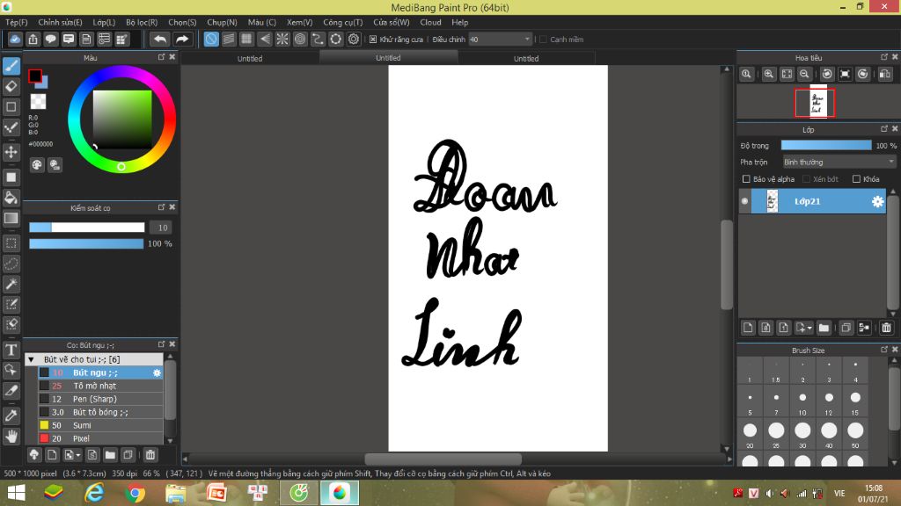Open the Điều chỉnh correction dropdown
Image resolution: width=901 pixels, height=506 pixels.
pos(500,39)
